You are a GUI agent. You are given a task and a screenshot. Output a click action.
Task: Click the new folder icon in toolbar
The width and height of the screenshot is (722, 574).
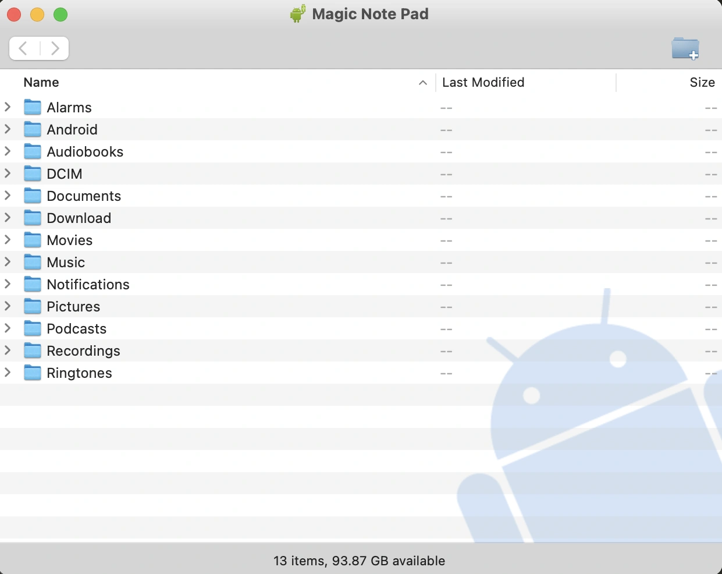(x=685, y=48)
